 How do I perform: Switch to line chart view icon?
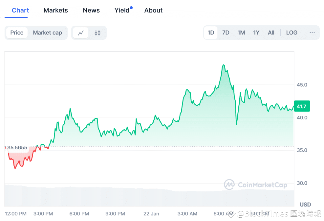81,33
